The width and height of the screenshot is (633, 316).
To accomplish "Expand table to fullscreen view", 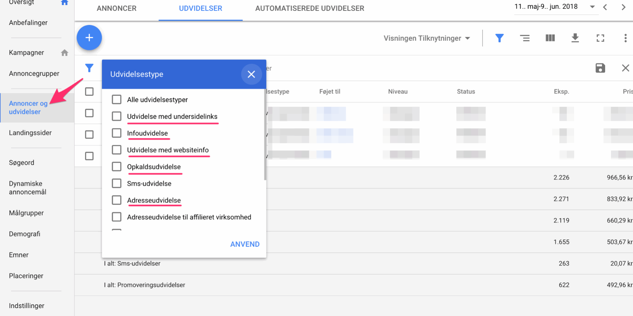I will pos(600,38).
